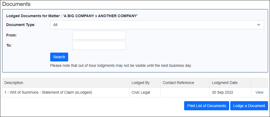Click the Lodge a Document button
This screenshot has width=270, height=117.
point(249,106)
